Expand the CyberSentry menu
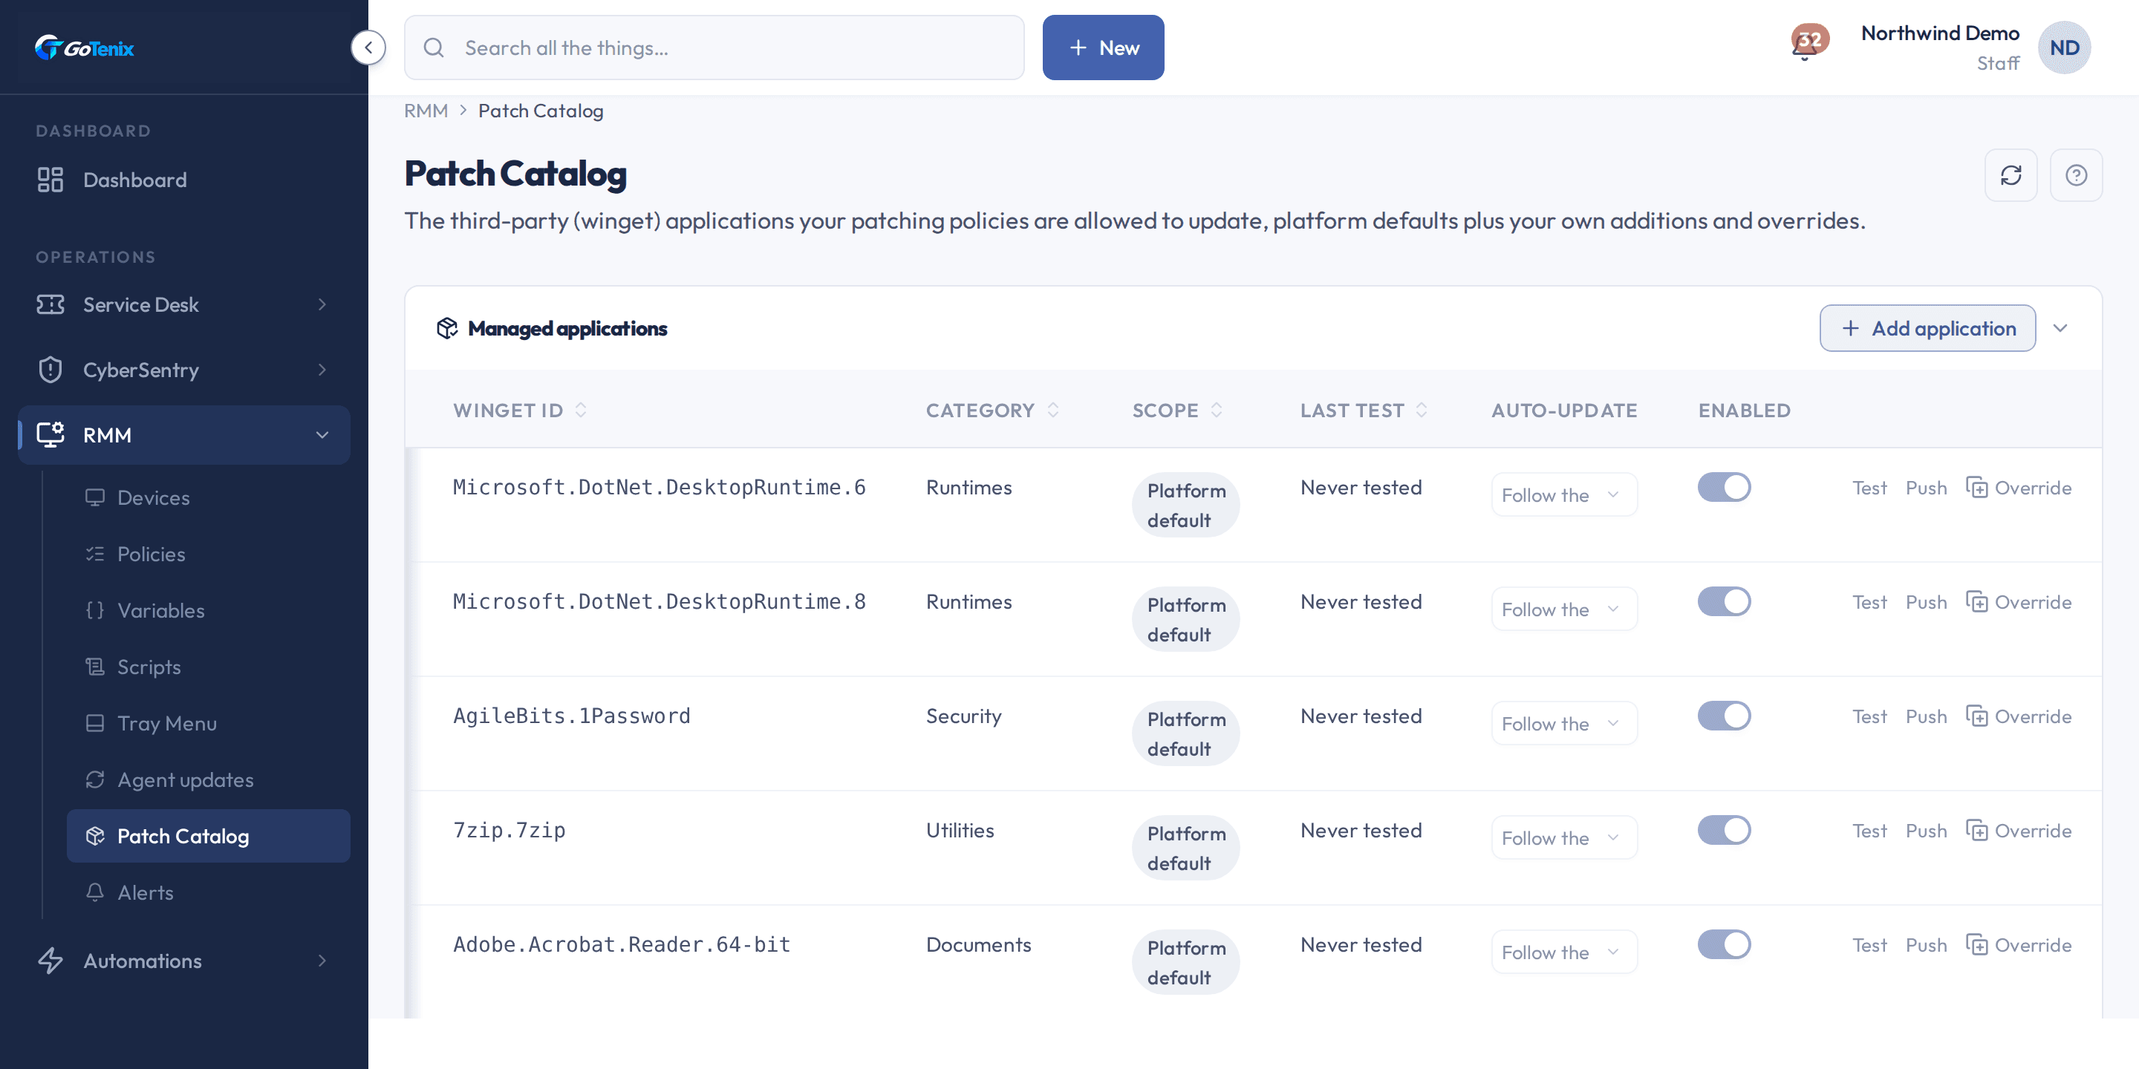2139x1069 pixels. 183,370
